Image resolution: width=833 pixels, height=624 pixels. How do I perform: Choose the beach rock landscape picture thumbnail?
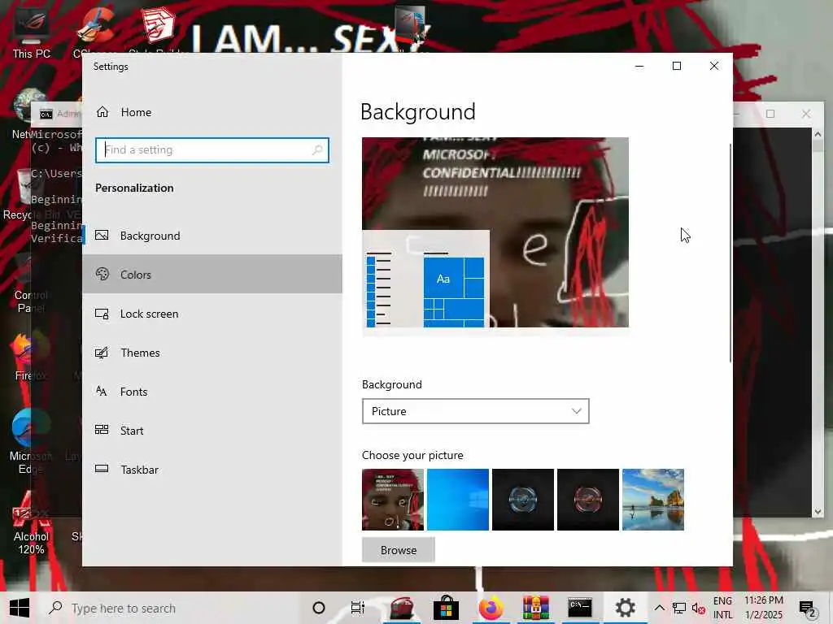[653, 500]
